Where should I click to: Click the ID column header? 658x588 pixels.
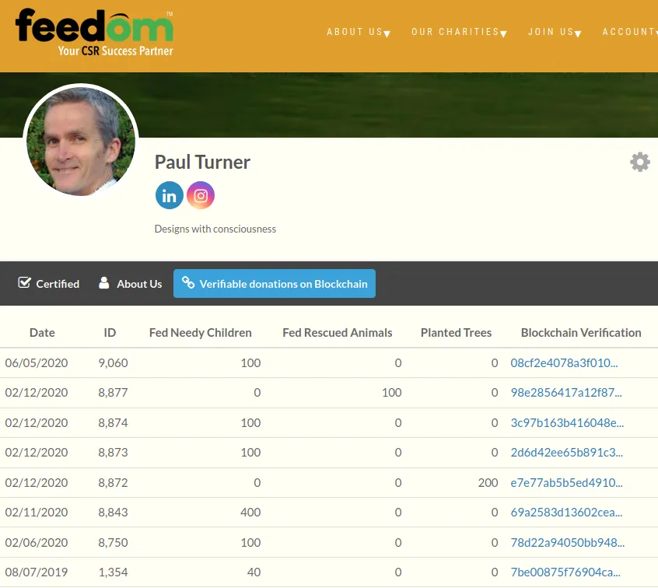[x=110, y=333]
